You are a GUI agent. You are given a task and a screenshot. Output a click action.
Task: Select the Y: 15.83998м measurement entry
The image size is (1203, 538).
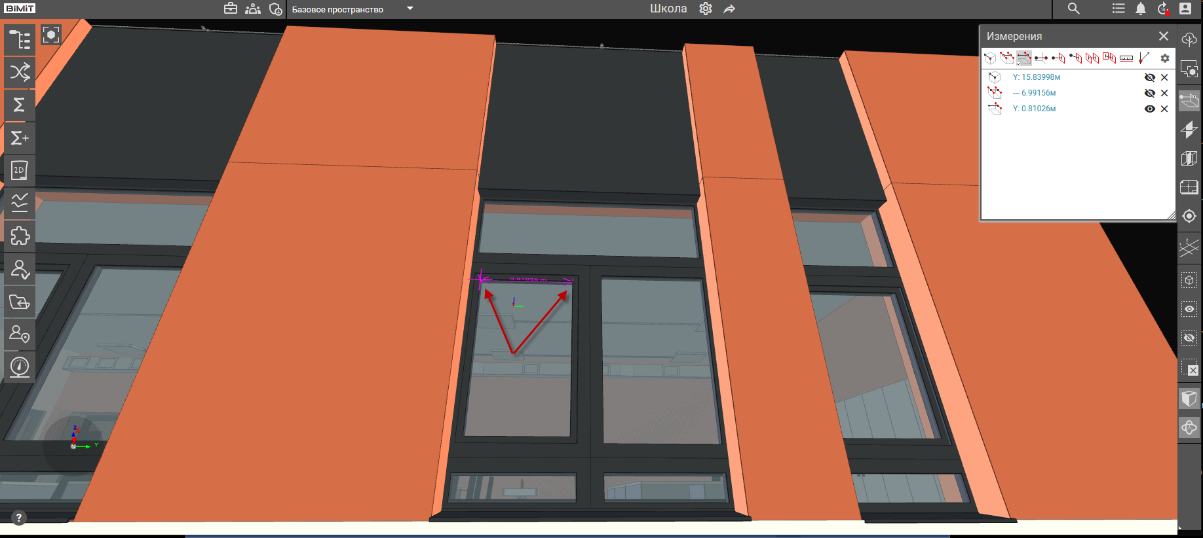pos(1036,77)
